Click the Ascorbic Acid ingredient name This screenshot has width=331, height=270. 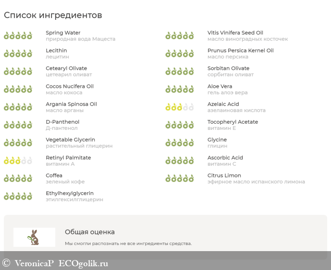225,158
